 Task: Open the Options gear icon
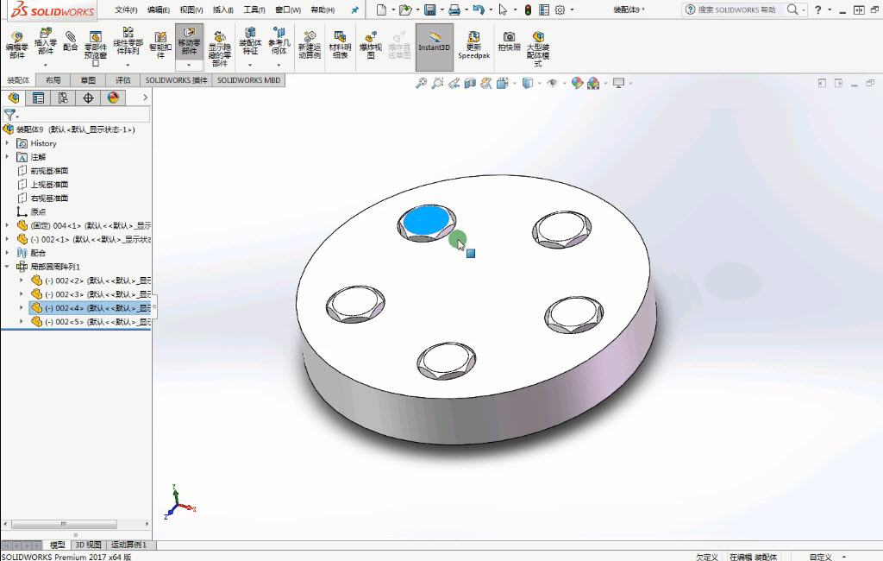pos(560,9)
